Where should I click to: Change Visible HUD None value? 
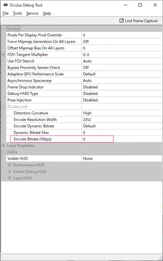pos(122,159)
